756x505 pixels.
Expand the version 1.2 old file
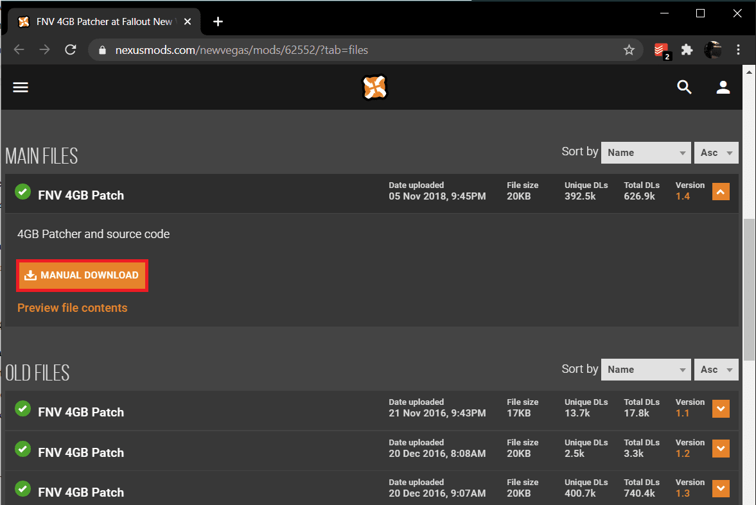(x=721, y=449)
